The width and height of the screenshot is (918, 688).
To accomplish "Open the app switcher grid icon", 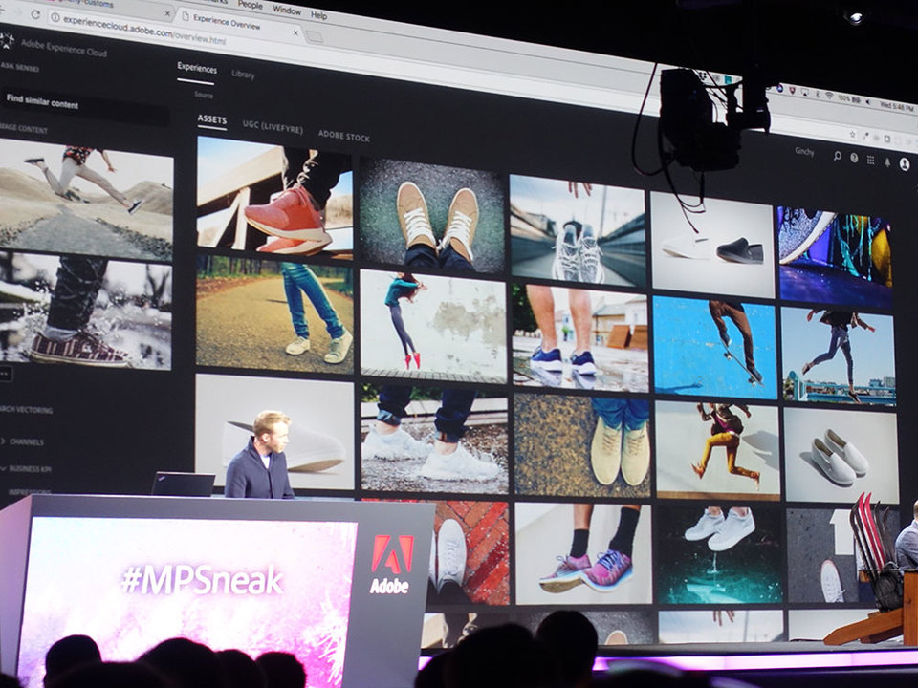I will point(870,160).
